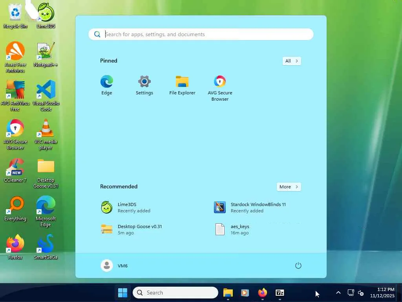Open Recycle Bin on the desktop
This screenshot has height=302, width=402.
tap(15, 15)
